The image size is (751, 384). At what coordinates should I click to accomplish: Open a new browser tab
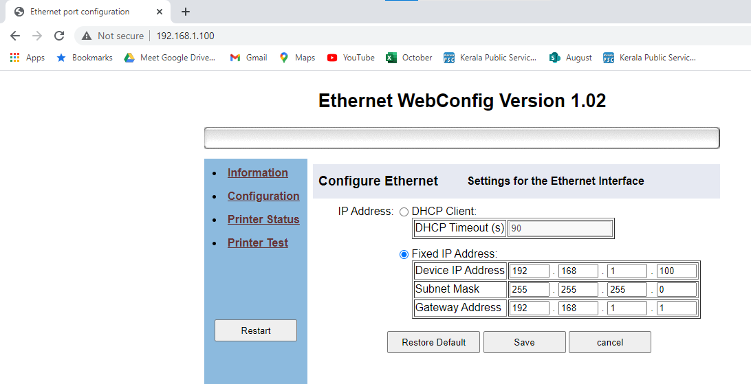(186, 12)
